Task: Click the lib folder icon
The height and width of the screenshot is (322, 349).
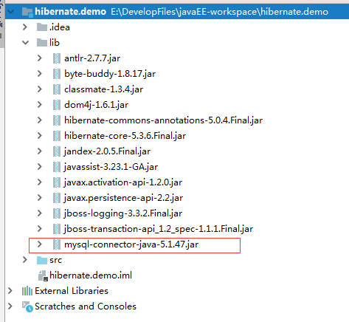Action: (x=42, y=43)
